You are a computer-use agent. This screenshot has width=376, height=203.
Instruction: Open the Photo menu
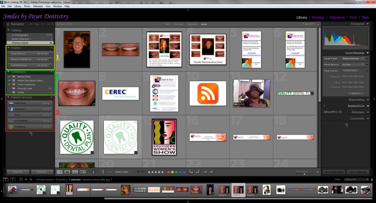pos(27,6)
